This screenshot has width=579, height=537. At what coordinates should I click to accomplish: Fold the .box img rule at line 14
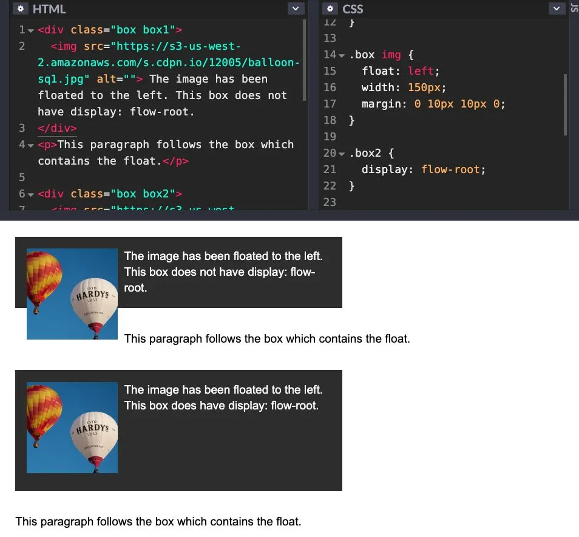342,55
